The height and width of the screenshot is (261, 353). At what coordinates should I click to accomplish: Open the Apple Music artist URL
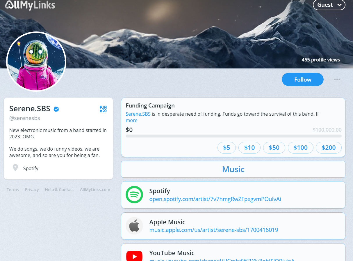[214, 230]
